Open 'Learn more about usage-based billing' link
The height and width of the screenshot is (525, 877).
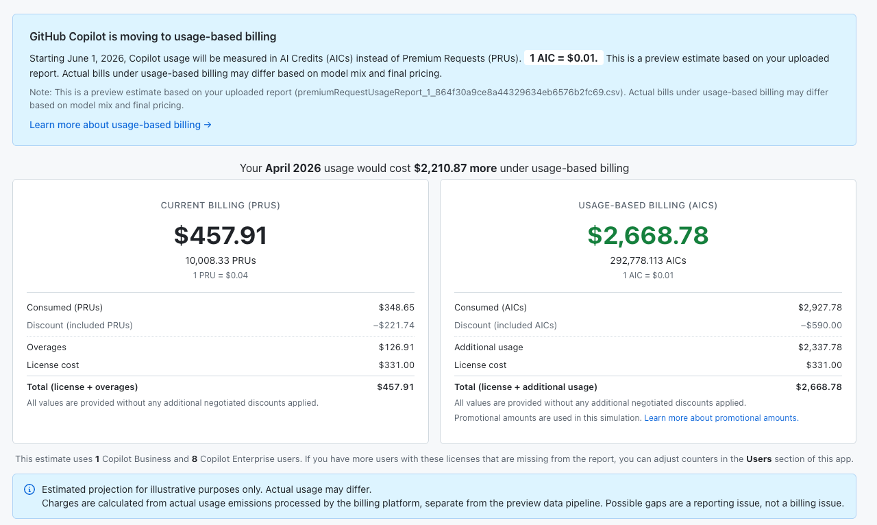[x=121, y=125]
